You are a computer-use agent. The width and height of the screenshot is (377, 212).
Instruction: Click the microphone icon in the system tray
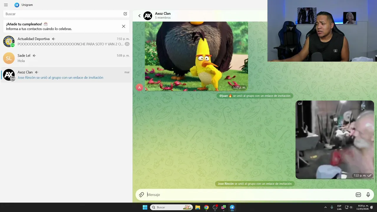pyautogui.click(x=332, y=207)
